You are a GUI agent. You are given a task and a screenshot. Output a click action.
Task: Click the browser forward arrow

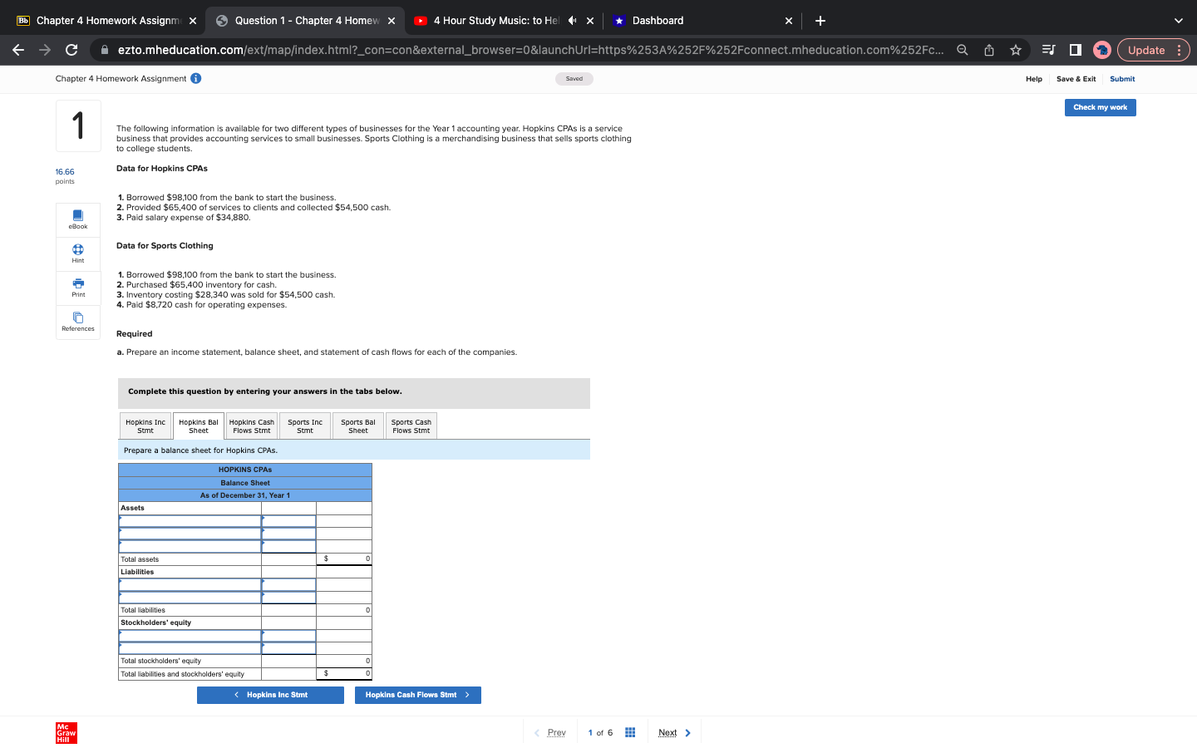(x=45, y=50)
